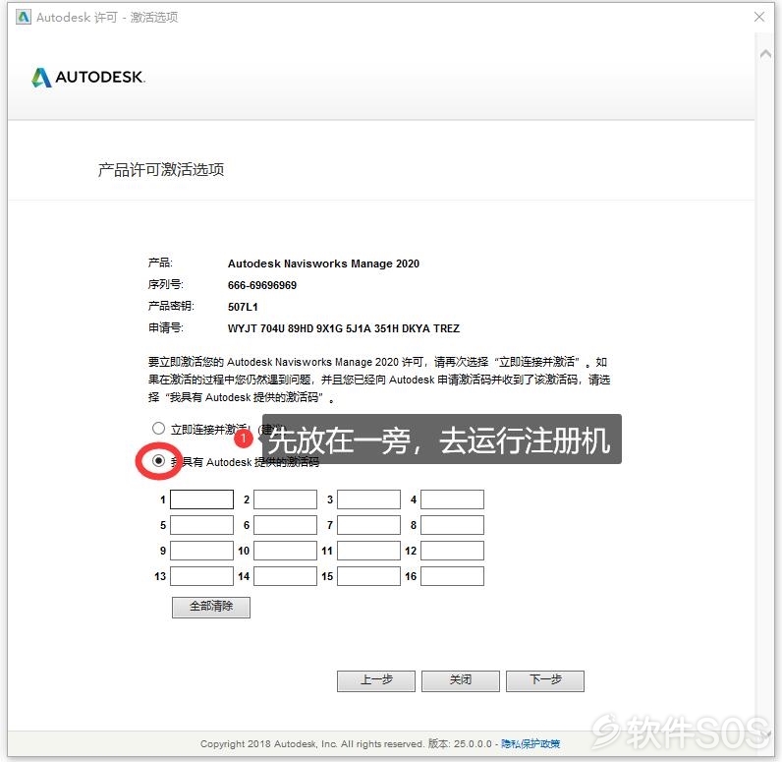
Task: Click activation code field 4
Action: pos(452,499)
